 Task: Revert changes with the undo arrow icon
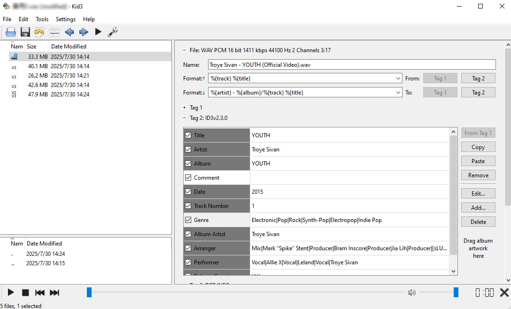point(39,32)
